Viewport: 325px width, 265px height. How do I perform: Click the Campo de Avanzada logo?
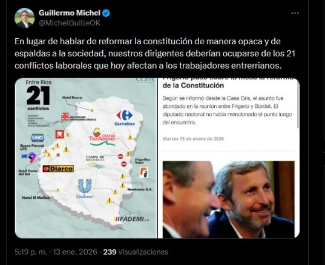(x=96, y=162)
